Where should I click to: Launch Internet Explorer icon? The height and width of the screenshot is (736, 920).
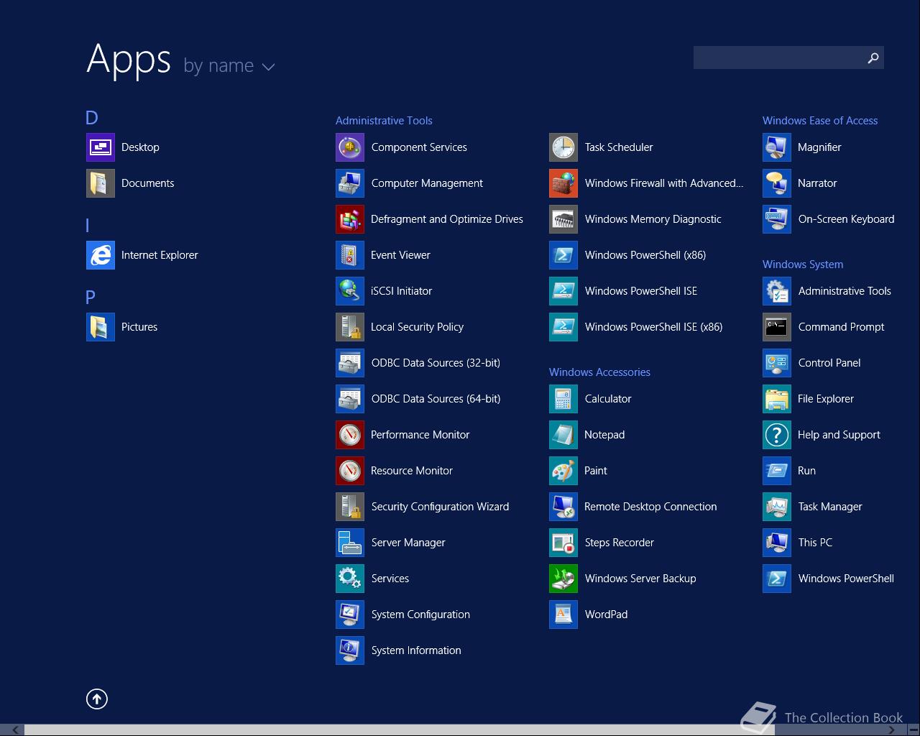pyautogui.click(x=101, y=255)
